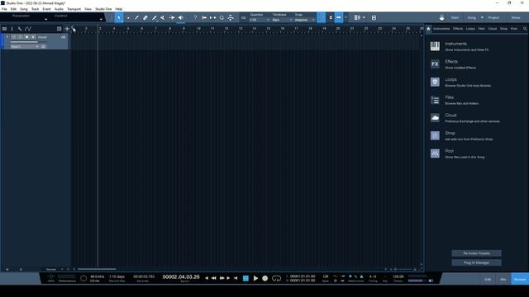This screenshot has height=297, width=529.
Task: Open the Project page button
Action: click(493, 17)
